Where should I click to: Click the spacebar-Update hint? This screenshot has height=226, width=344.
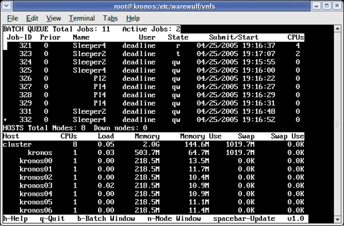(244, 219)
